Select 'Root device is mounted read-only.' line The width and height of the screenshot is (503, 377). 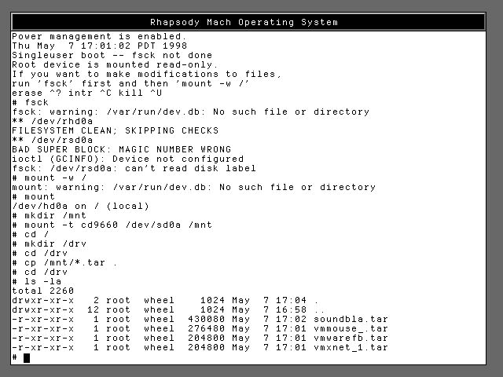[115, 64]
